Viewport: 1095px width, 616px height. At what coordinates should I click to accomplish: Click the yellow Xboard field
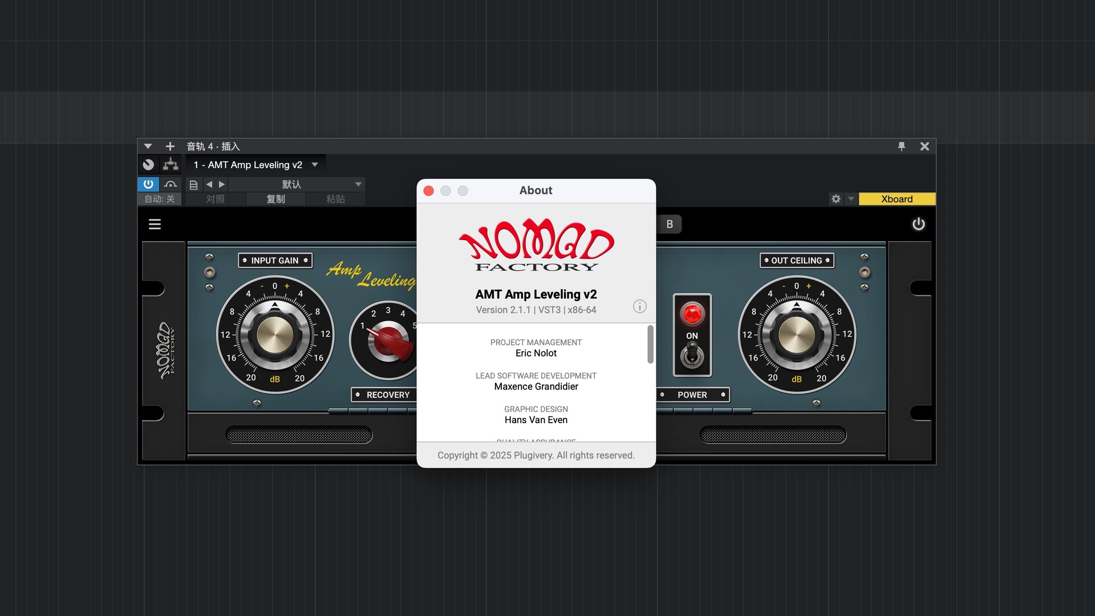(897, 199)
